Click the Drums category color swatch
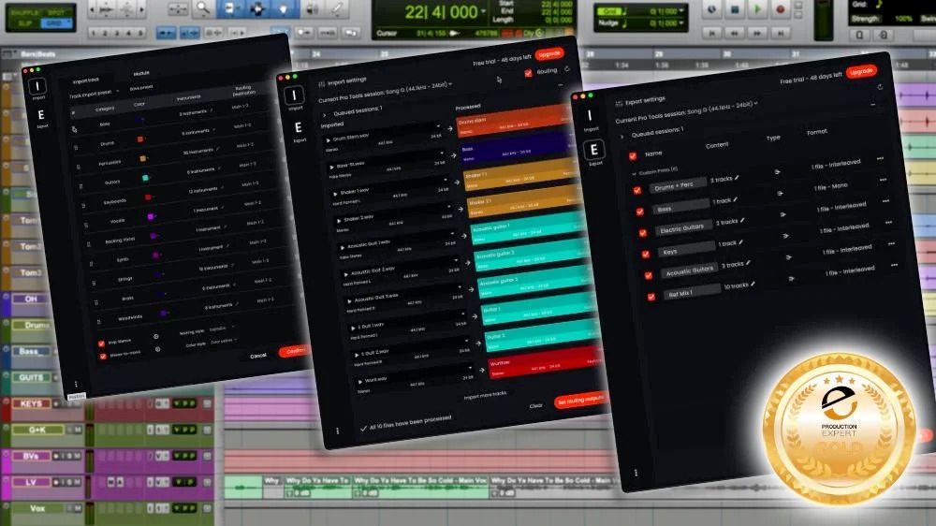936x526 pixels. click(x=140, y=139)
